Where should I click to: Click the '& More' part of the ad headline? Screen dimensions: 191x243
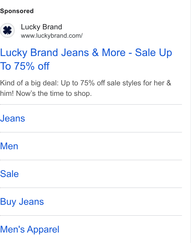(109, 53)
